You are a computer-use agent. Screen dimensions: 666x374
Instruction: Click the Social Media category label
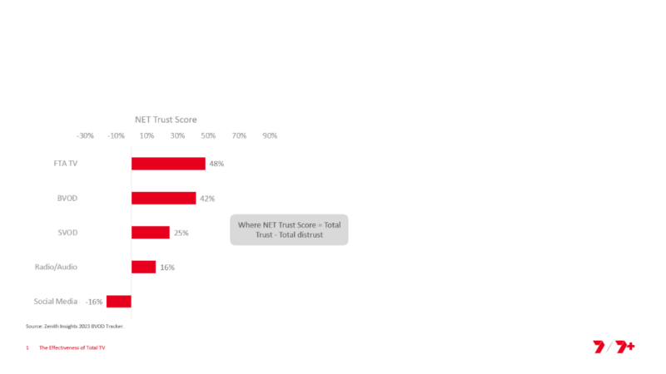pyautogui.click(x=56, y=301)
